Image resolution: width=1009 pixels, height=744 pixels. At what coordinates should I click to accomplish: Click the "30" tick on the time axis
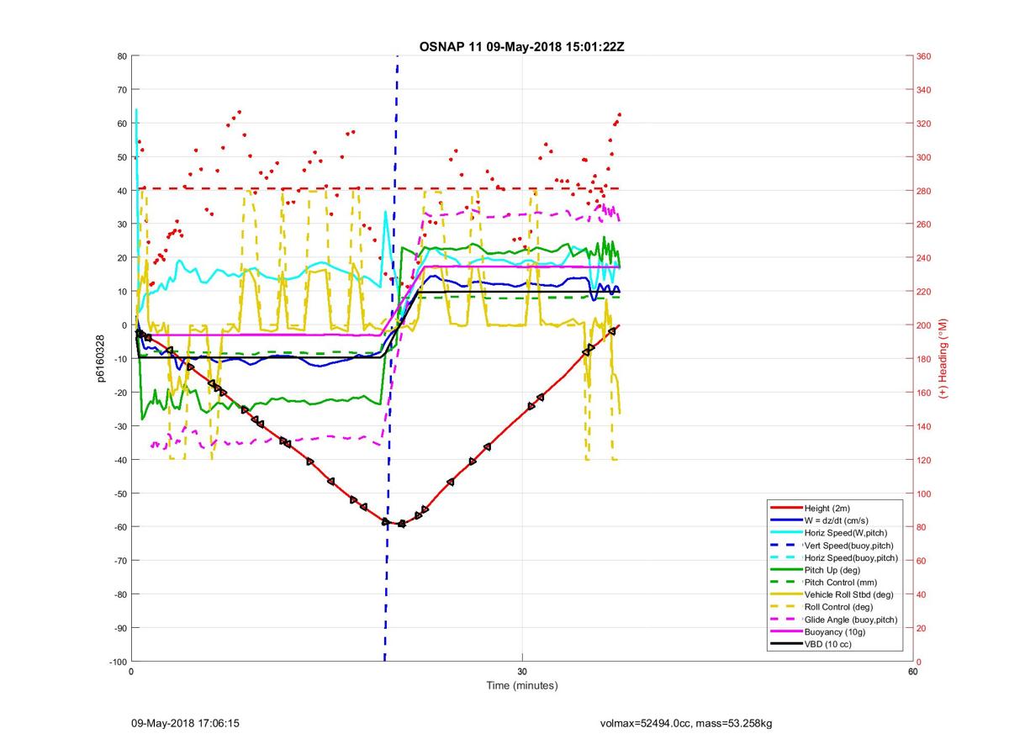(522, 672)
